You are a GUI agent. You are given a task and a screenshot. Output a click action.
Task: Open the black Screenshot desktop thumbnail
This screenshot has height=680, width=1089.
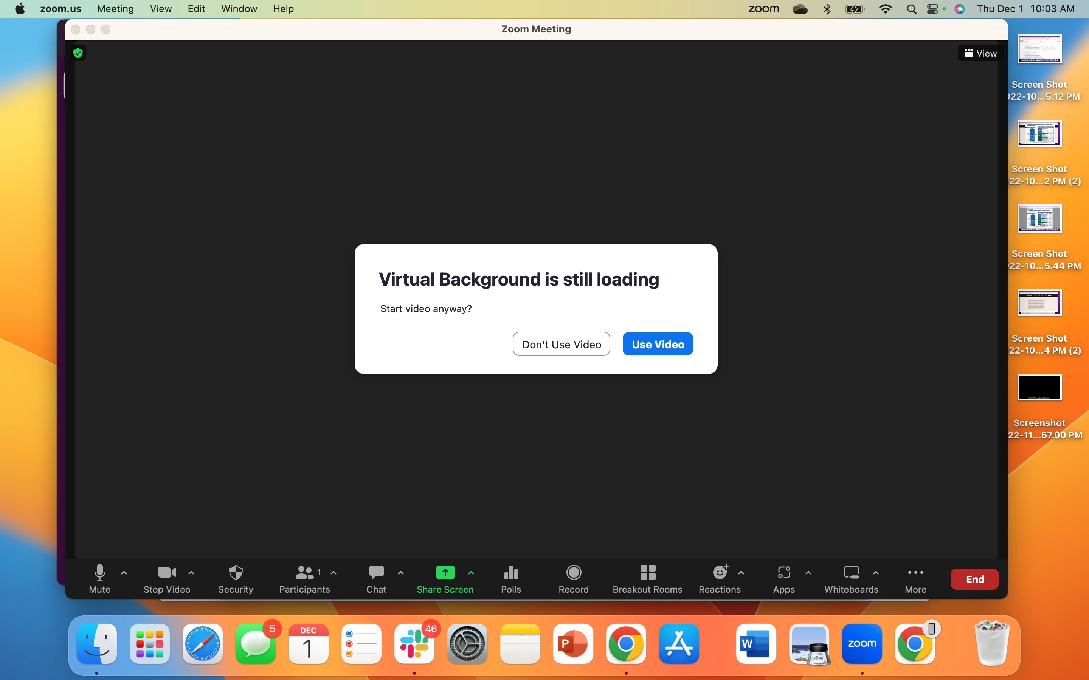pos(1039,387)
